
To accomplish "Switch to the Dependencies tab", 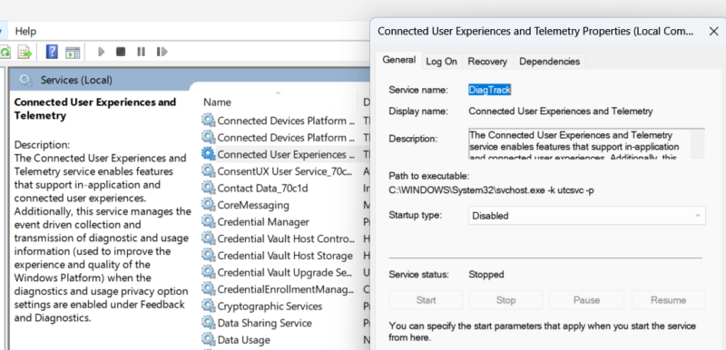I will coord(549,62).
